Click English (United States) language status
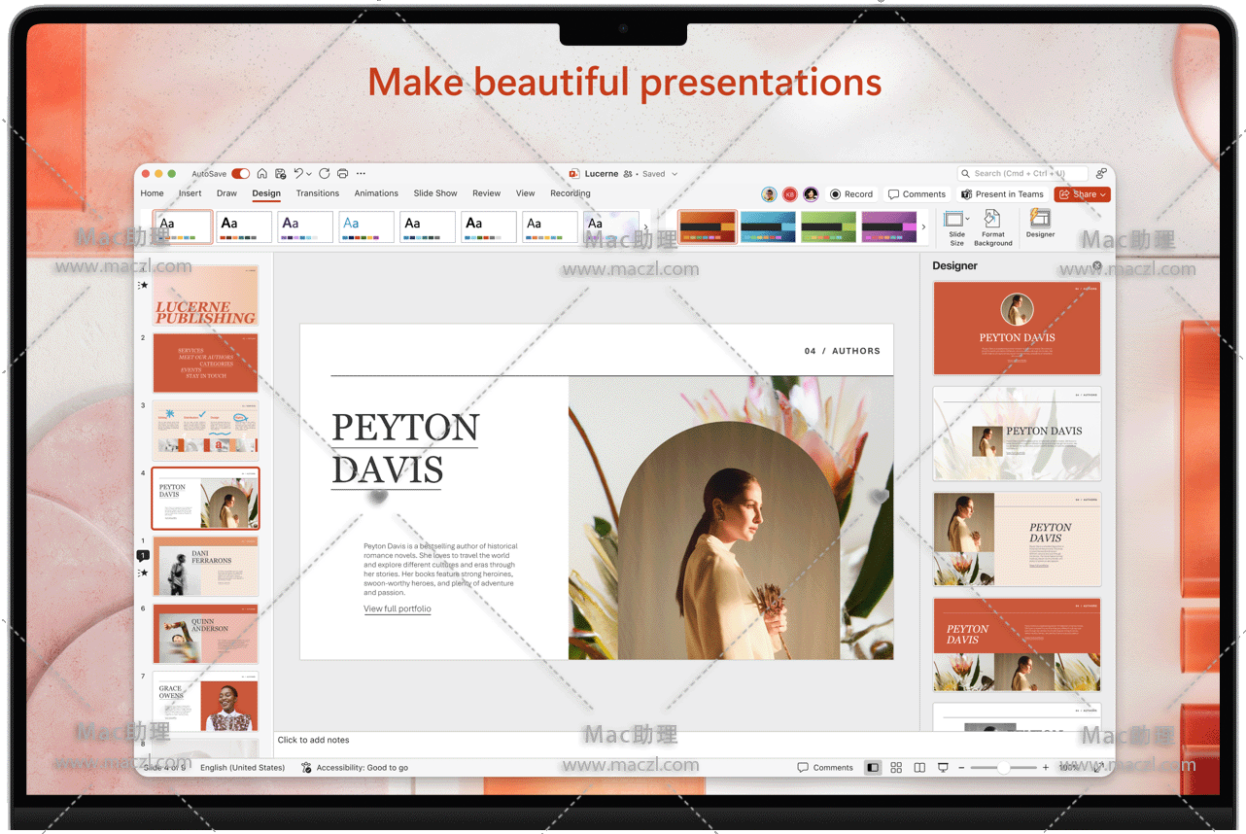Screen dimensions: 1246x834 pos(243,768)
